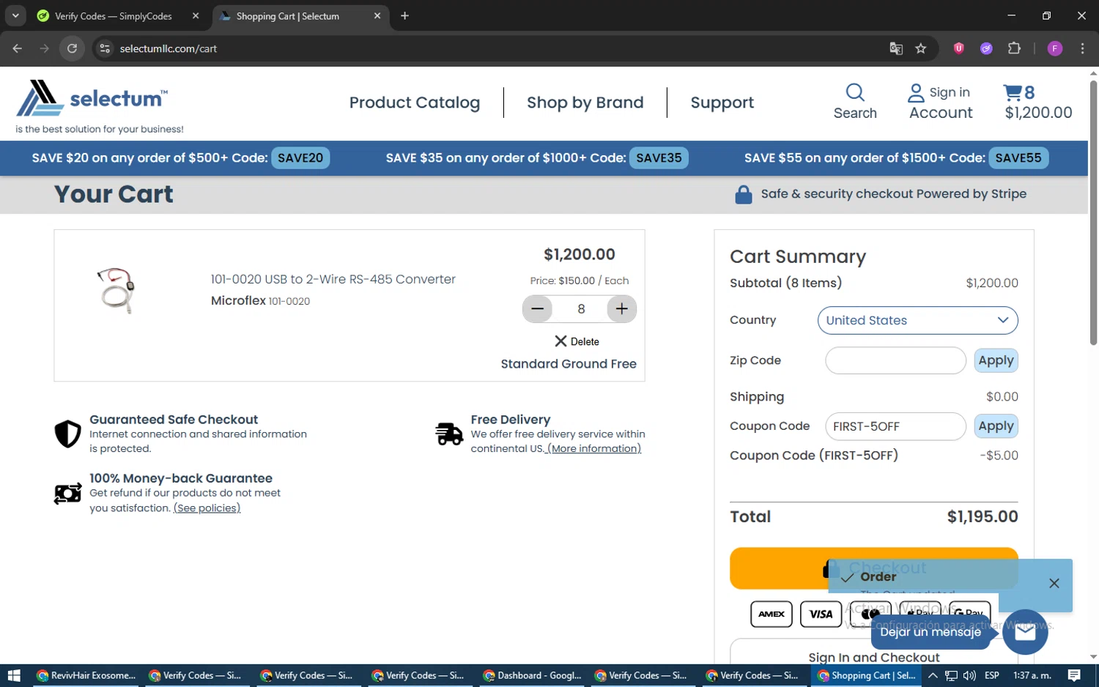Open the Extensions puzzle icon

coord(1014,48)
